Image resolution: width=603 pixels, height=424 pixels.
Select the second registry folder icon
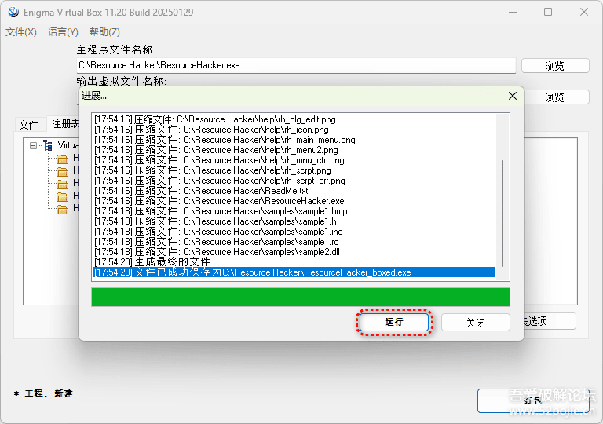point(62,171)
